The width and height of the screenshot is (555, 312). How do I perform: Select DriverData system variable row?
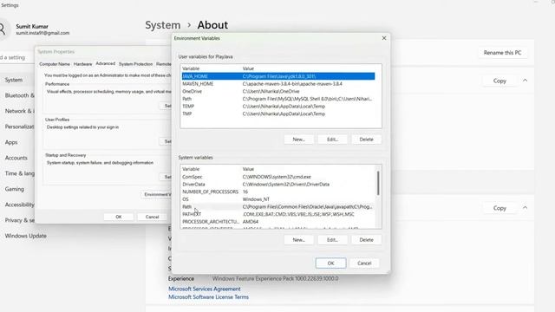(278, 185)
